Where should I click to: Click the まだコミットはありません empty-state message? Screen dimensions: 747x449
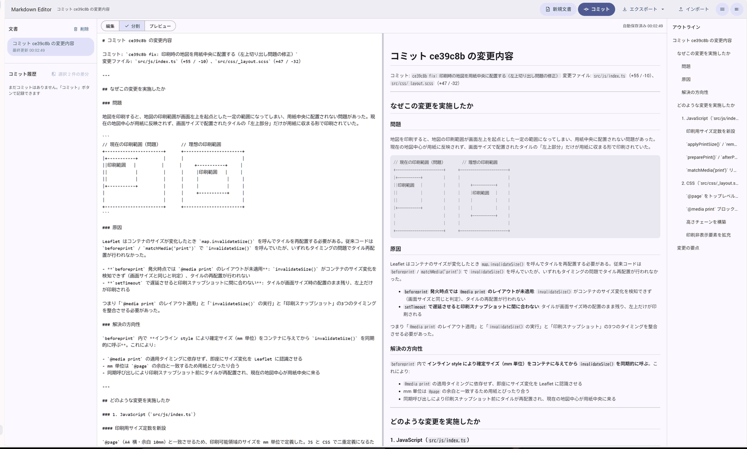49,90
